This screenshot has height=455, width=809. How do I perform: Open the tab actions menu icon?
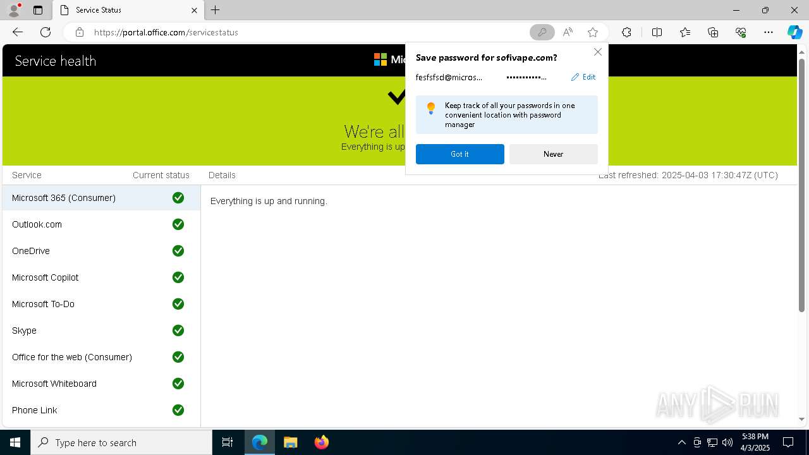pos(38,10)
